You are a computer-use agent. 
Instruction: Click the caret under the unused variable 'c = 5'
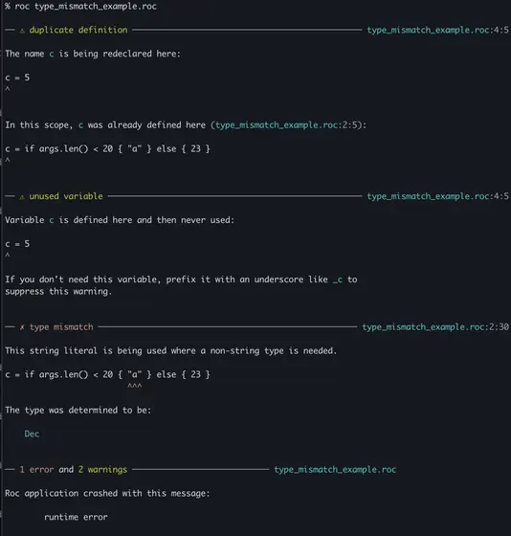[8, 255]
